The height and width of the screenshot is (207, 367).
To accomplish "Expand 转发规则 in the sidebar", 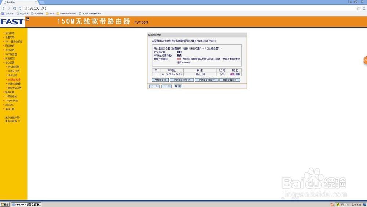I will [x=10, y=58].
